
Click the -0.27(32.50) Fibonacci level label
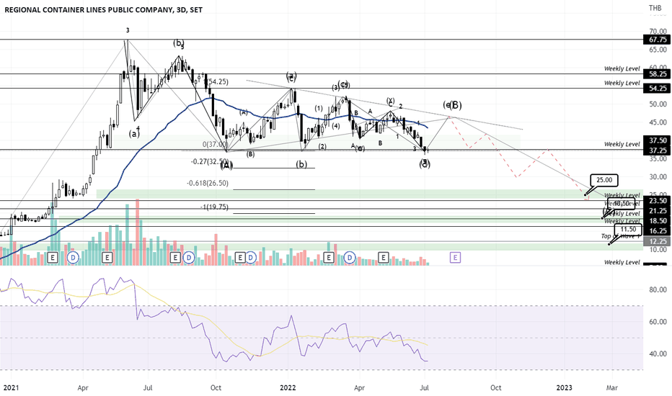point(210,161)
